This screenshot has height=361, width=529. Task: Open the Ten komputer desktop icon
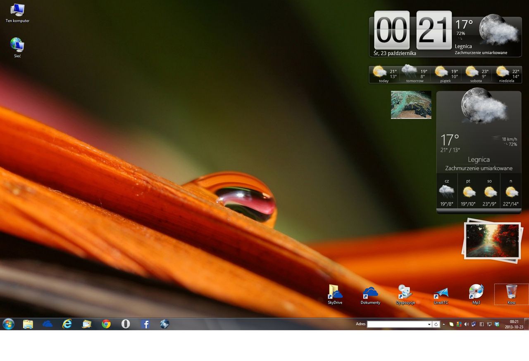(x=17, y=13)
